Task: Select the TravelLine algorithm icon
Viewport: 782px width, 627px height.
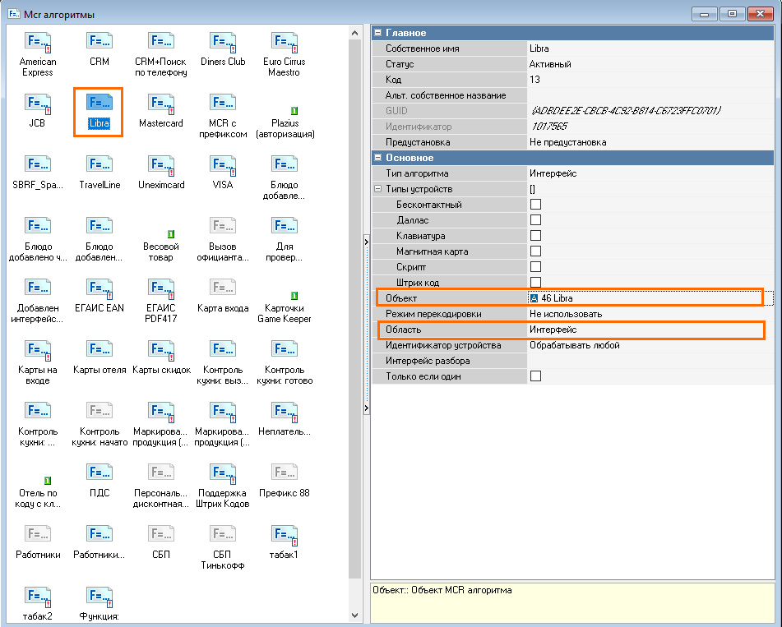Action: (x=99, y=166)
